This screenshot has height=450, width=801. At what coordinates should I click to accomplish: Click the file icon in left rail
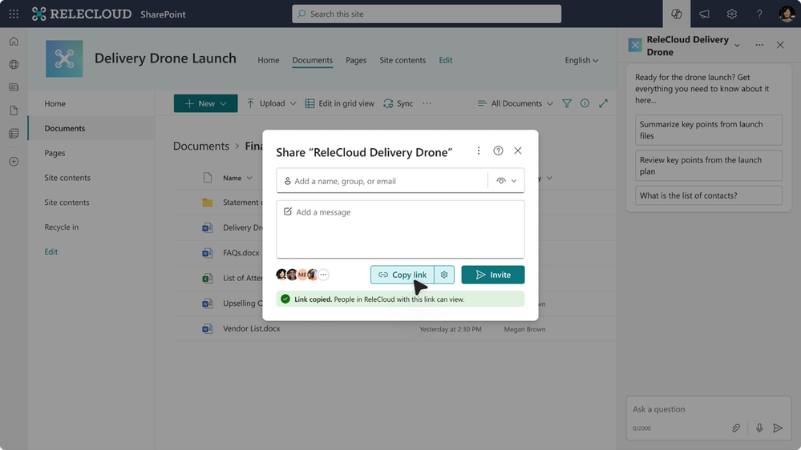[14, 110]
